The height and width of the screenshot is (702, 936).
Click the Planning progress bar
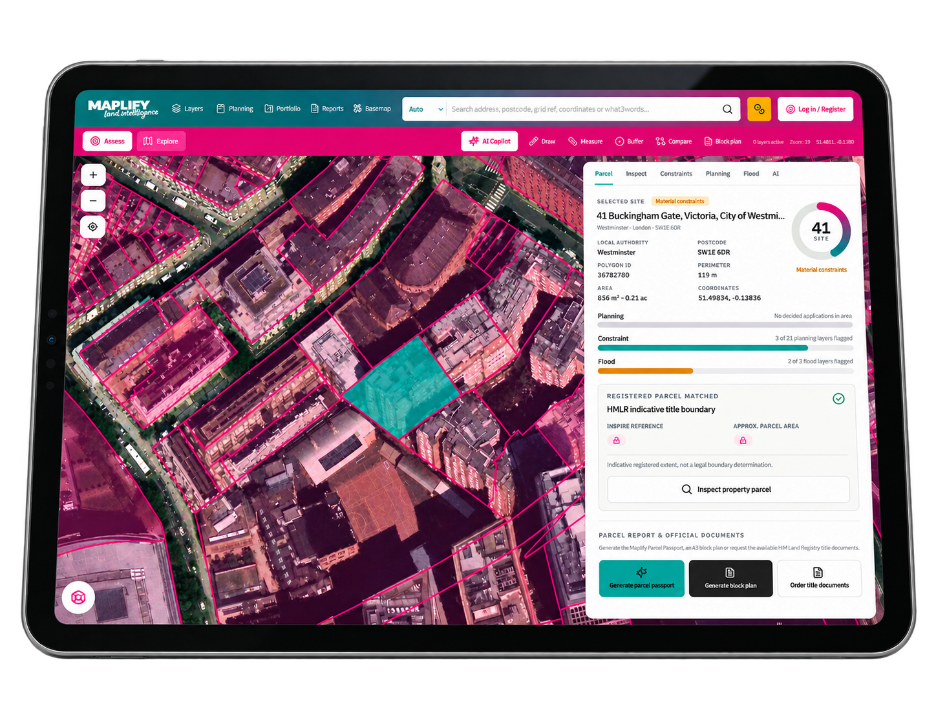(725, 324)
